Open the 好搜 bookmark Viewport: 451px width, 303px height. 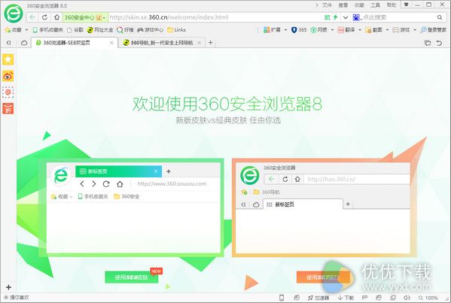tap(125, 30)
